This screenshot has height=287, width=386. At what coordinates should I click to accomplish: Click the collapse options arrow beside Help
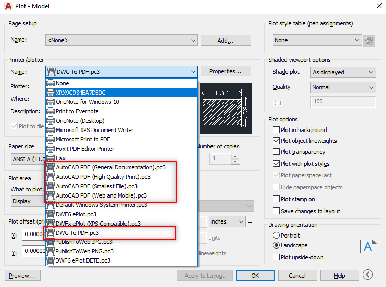click(x=368, y=275)
